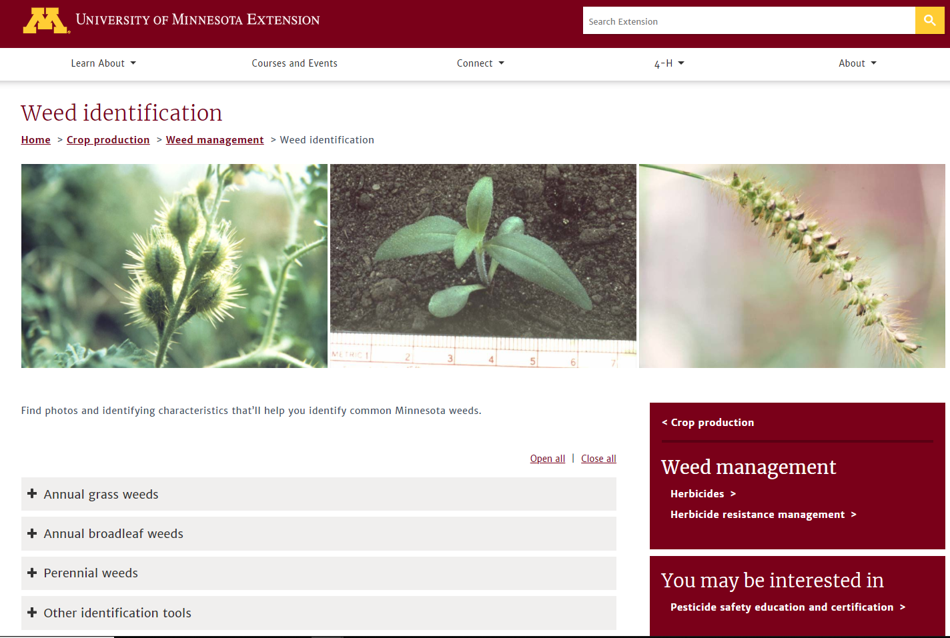Click the plus icon beside Other identification tools
Screen dimensions: 950x638
coord(32,613)
